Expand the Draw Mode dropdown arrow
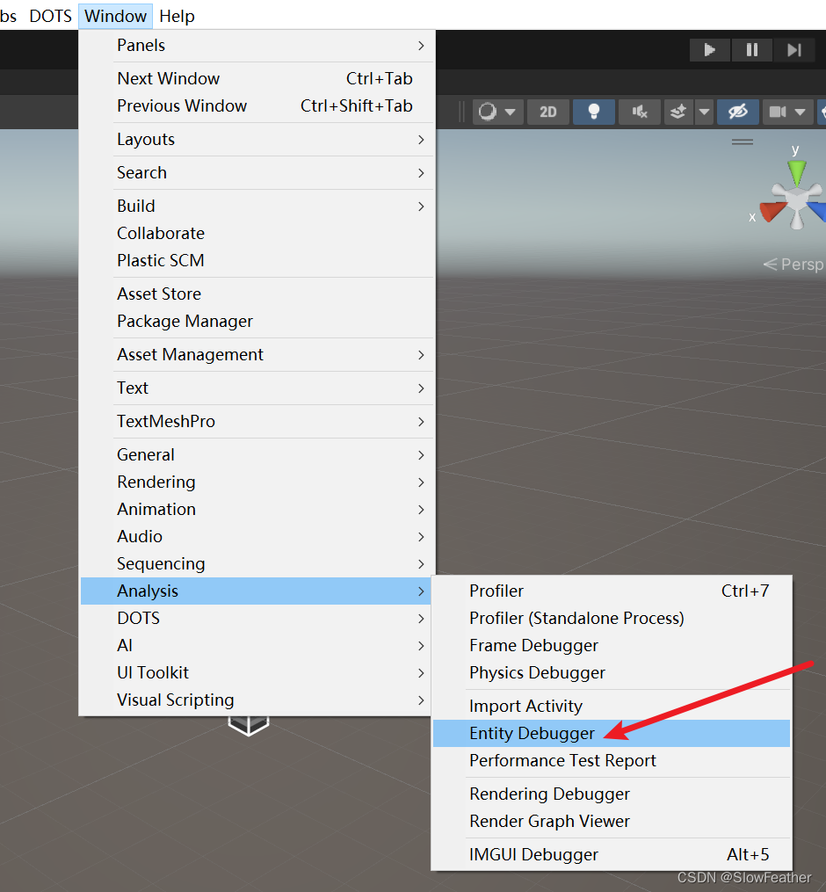 point(511,112)
